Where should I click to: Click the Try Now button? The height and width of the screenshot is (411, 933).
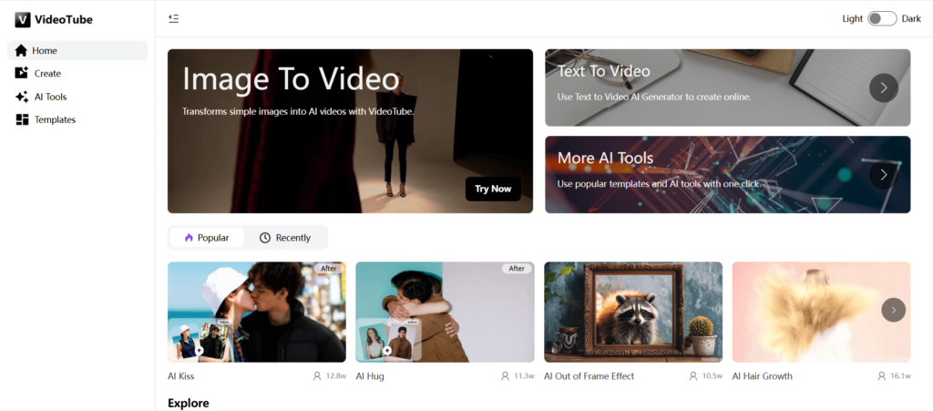click(493, 189)
